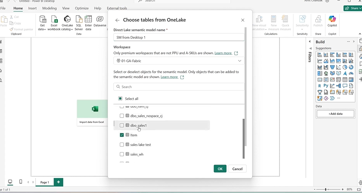Expand the Filters pane chevron
The width and height of the screenshot is (362, 193).
tap(310, 42)
